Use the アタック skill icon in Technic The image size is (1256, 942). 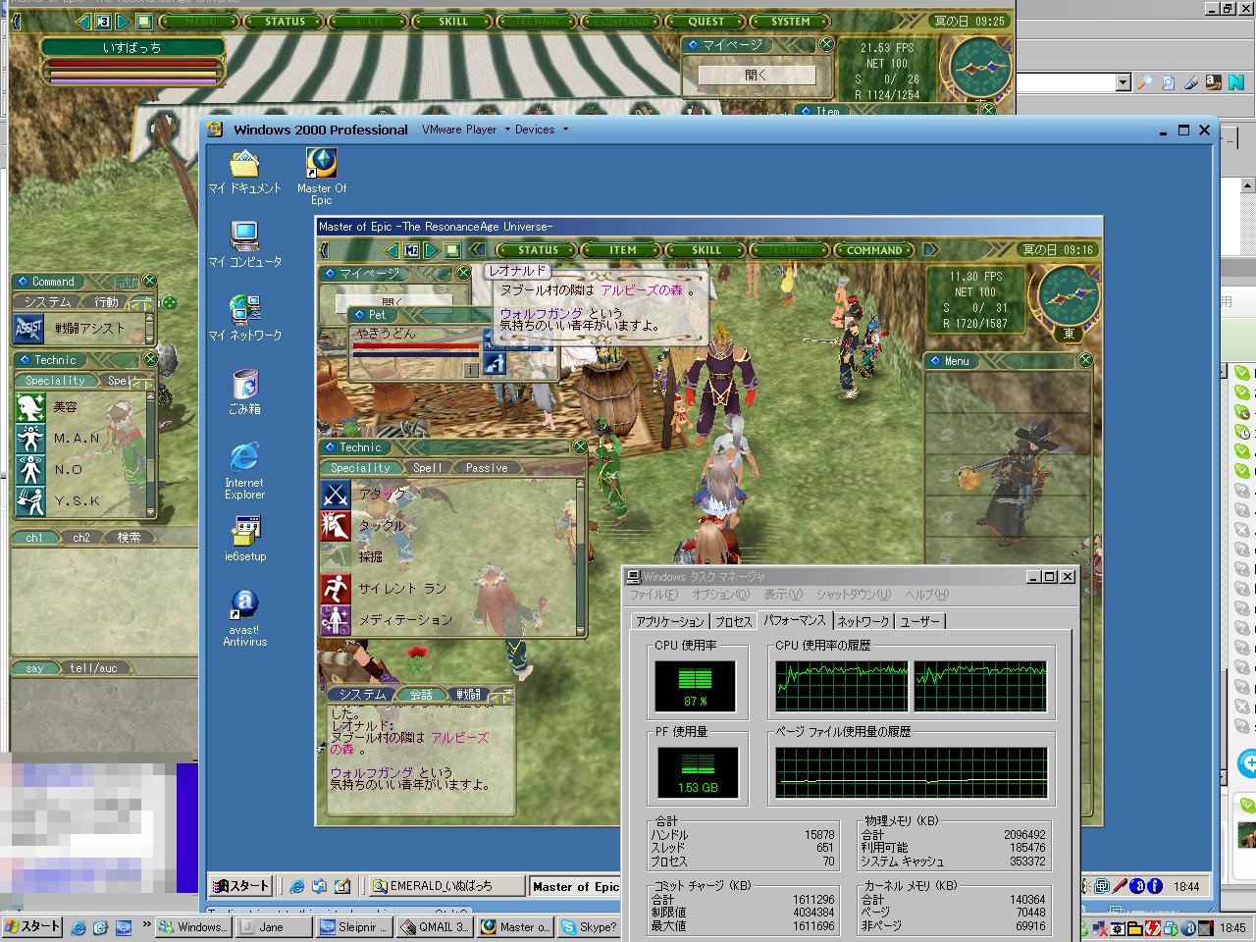[x=336, y=495]
